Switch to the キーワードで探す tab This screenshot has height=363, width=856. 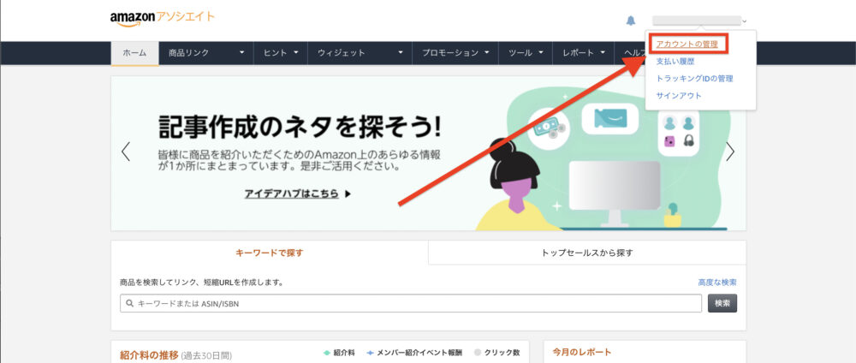[x=269, y=253]
